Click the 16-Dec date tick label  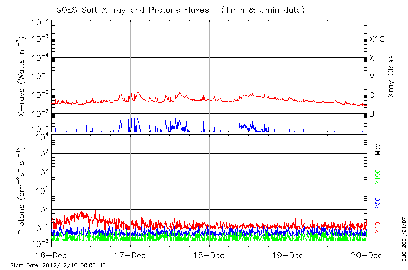(52, 255)
